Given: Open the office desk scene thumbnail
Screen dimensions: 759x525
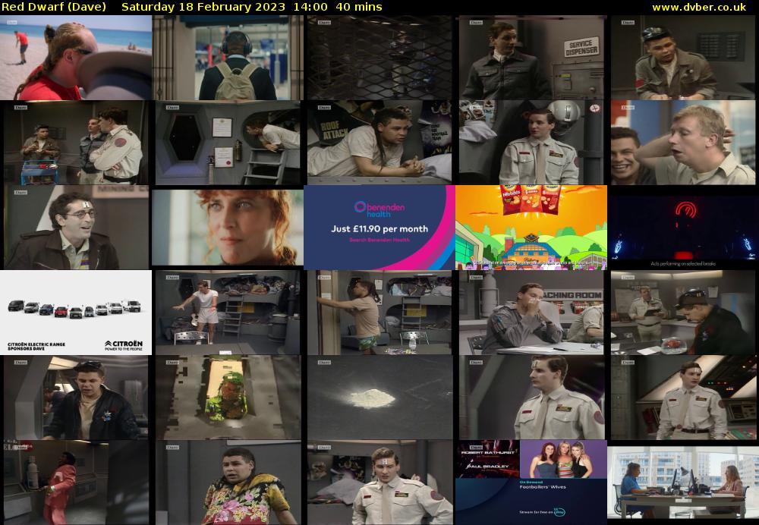Looking at the screenshot, I should (683, 483).
